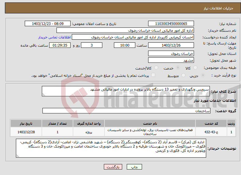
Task: Click the نام خدمت column header
Action: [x=150, y=123]
